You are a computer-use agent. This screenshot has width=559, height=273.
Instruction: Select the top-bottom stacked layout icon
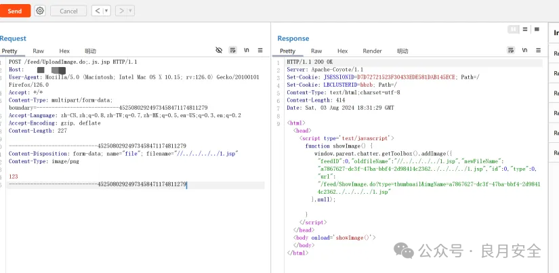525,29
